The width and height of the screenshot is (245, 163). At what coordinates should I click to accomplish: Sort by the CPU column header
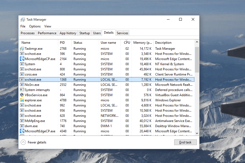(126, 43)
